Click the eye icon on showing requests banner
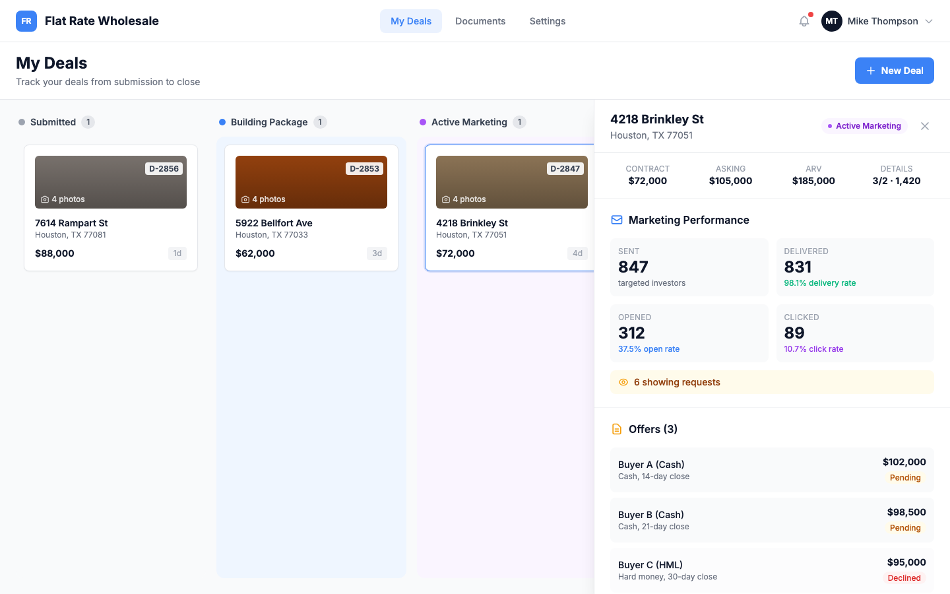The image size is (950, 594). click(623, 381)
